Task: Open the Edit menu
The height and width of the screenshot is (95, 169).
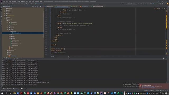Action: [x=7, y=1]
